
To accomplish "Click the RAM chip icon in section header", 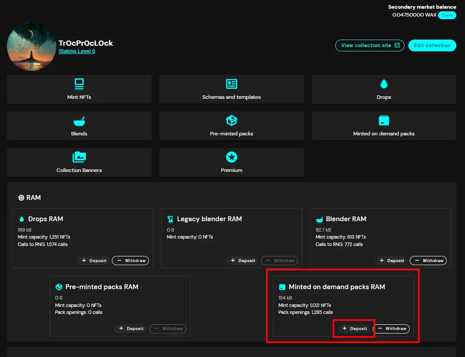I will (21, 198).
